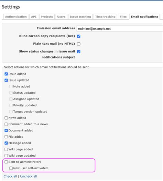
Task: Click the Emission email address field
Action: coord(120,29)
